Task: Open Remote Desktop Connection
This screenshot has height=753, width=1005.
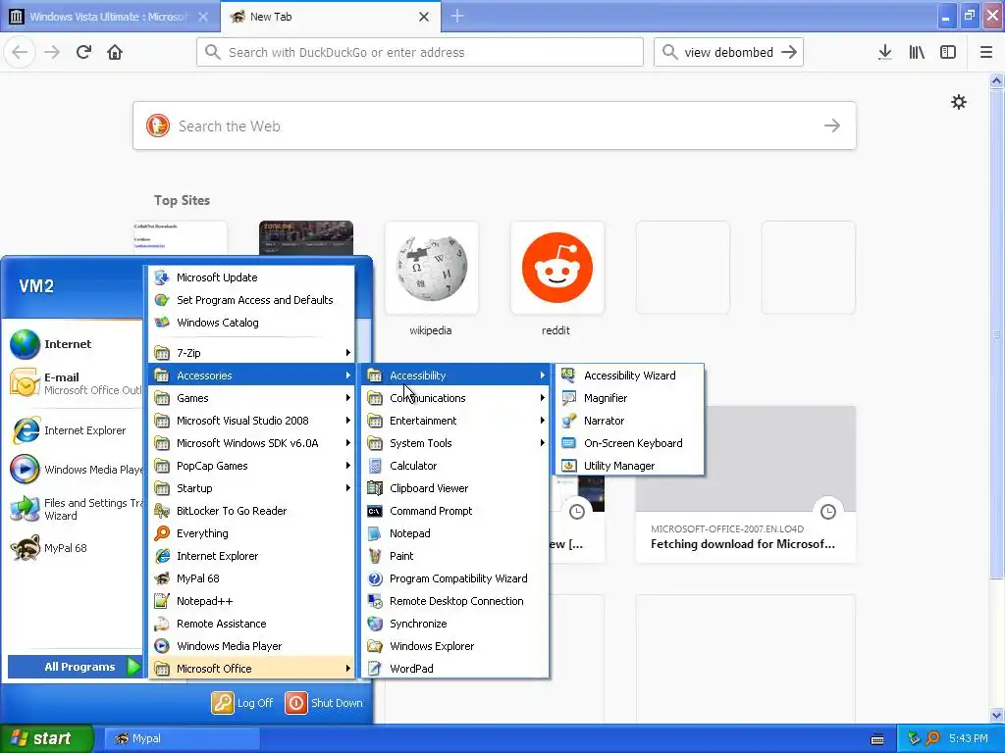Action: (x=455, y=601)
